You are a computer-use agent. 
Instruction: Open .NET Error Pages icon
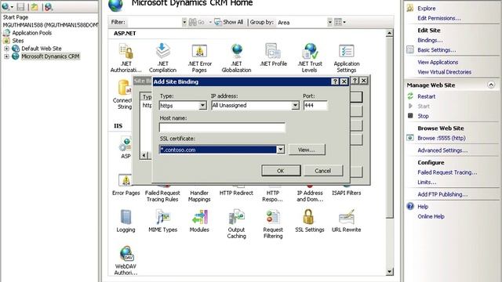click(x=199, y=51)
